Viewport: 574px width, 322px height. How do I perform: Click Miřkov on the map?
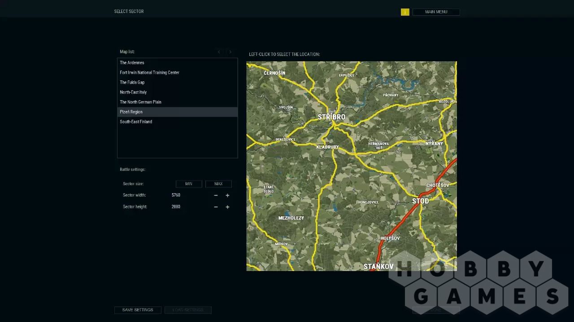[x=281, y=244]
